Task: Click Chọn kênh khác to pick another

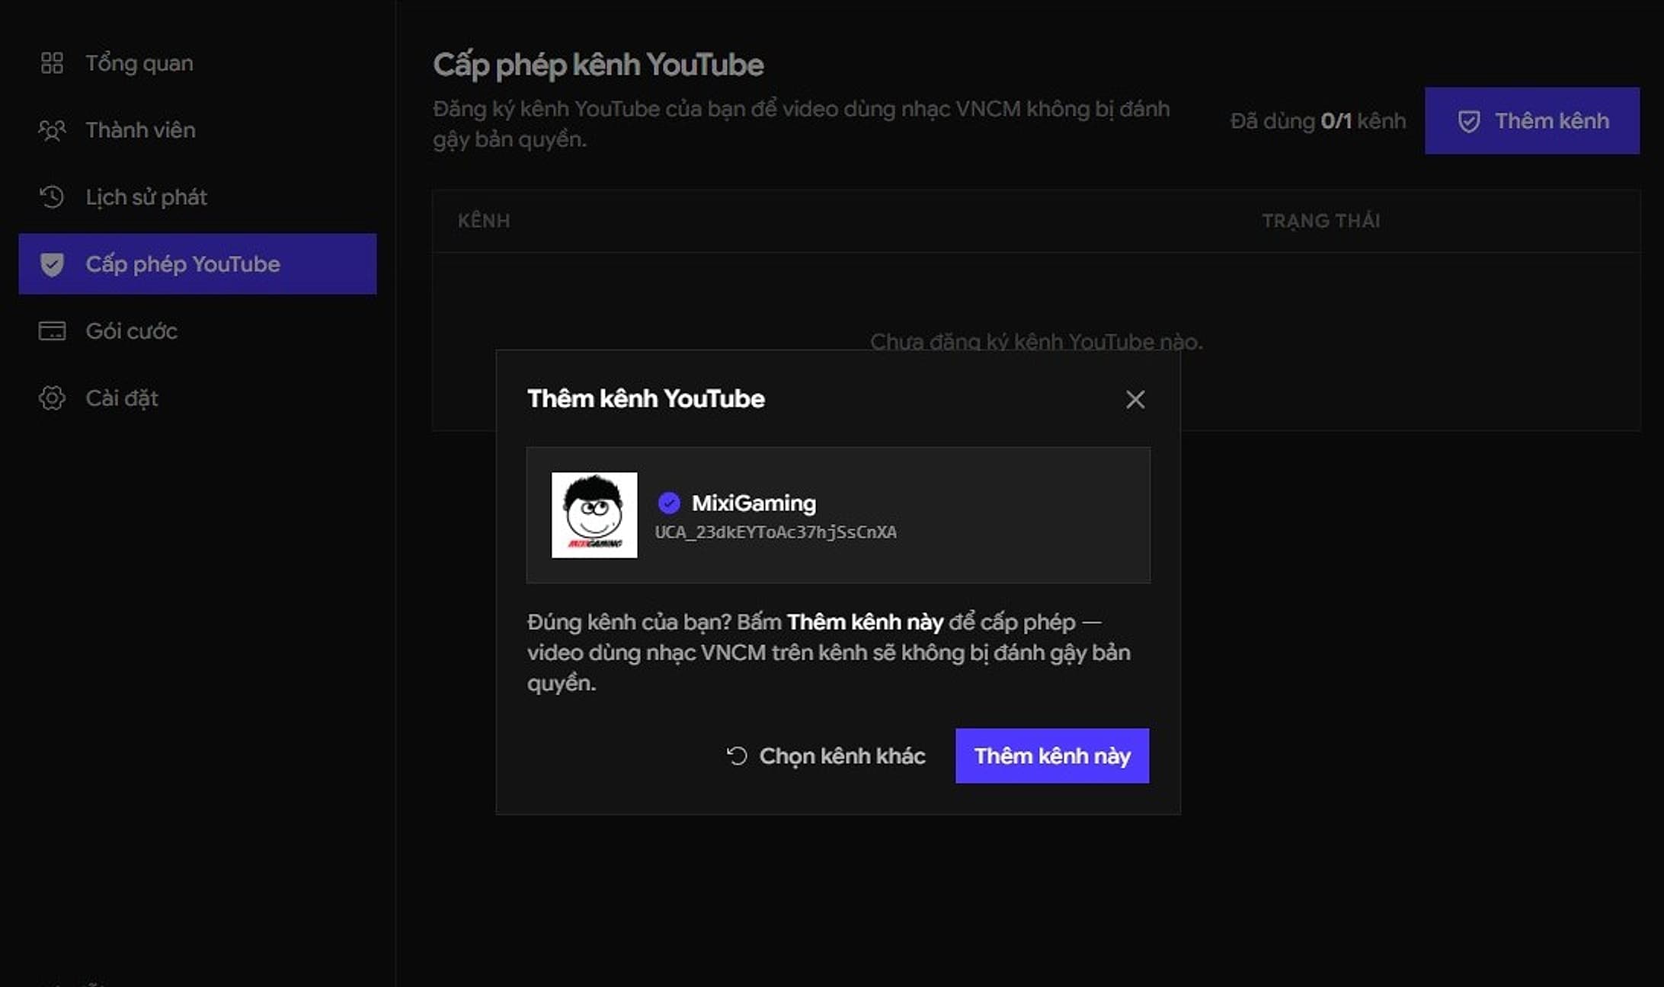Action: (825, 755)
